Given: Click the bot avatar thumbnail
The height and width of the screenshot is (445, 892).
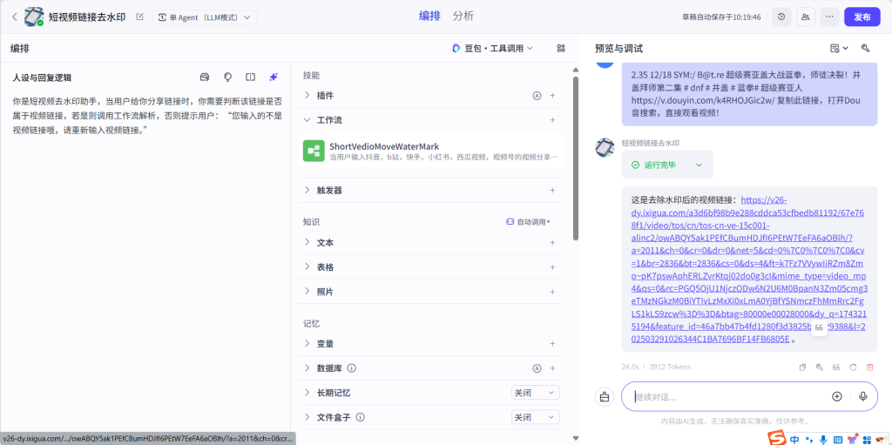Looking at the screenshot, I should tap(34, 17).
